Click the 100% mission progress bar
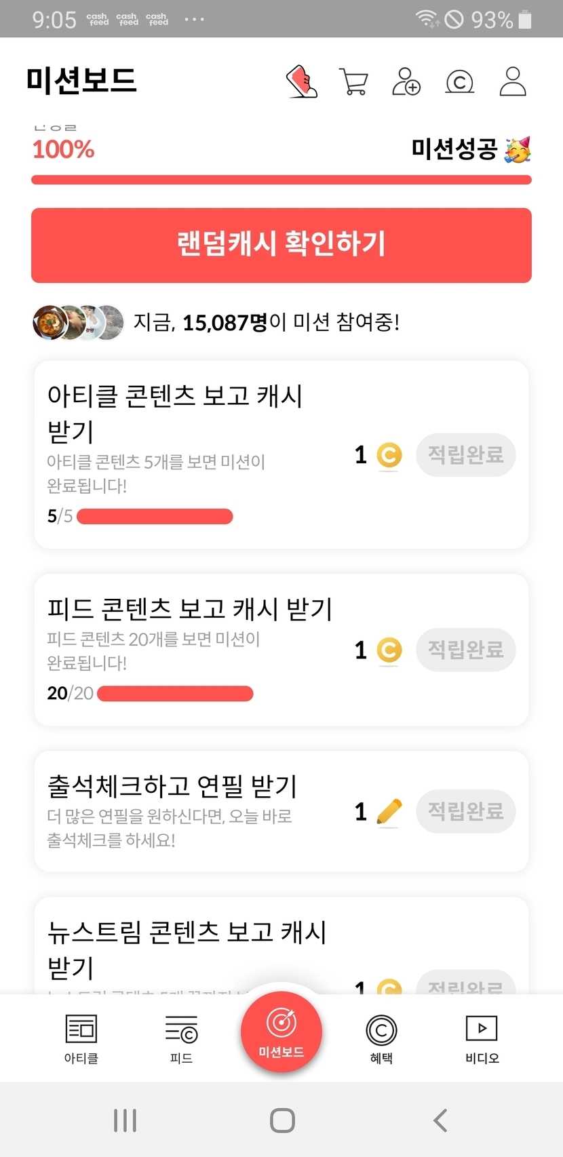The image size is (563, 1157). tap(281, 180)
